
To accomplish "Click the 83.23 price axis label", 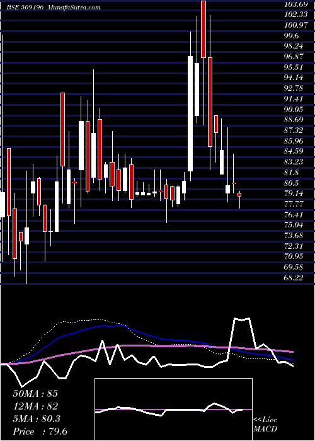I will pyautogui.click(x=294, y=162).
